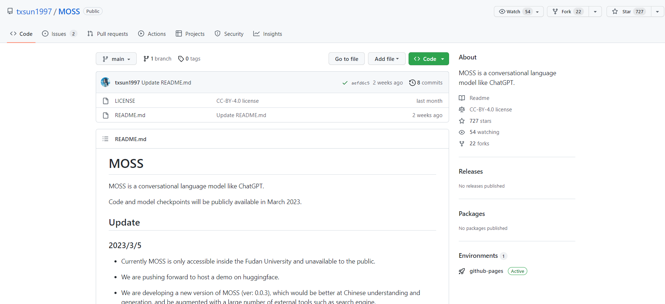View the 727 stars stargazers link
Screen dimensions: 665x304
pos(480,121)
